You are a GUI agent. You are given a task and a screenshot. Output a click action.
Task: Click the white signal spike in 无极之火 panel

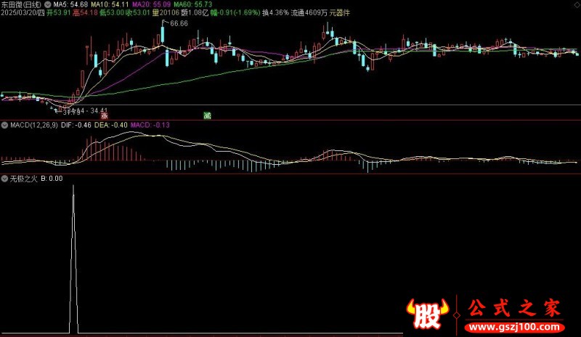73,259
